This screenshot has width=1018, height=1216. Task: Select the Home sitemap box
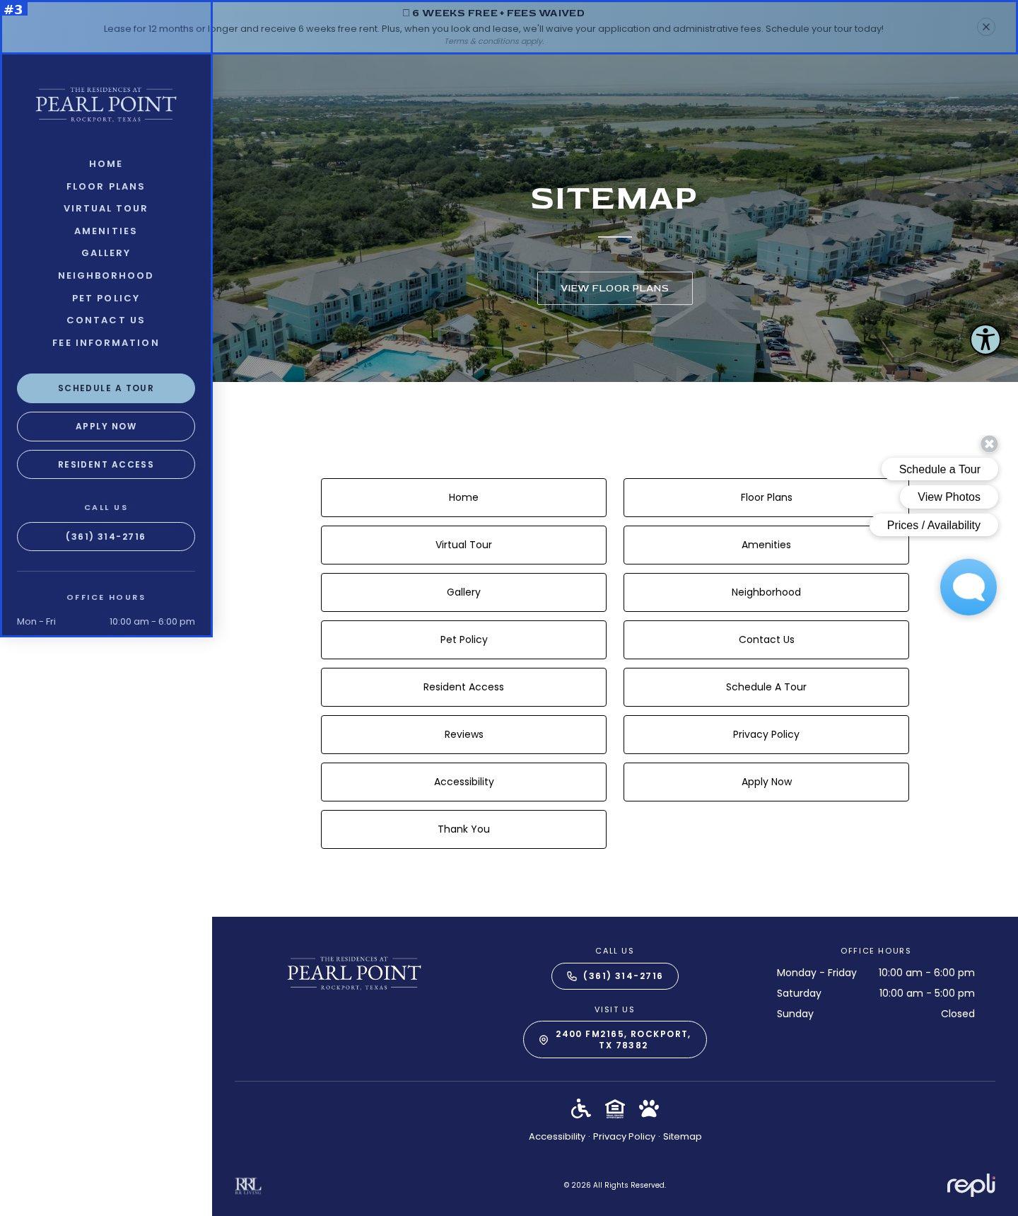click(x=464, y=498)
